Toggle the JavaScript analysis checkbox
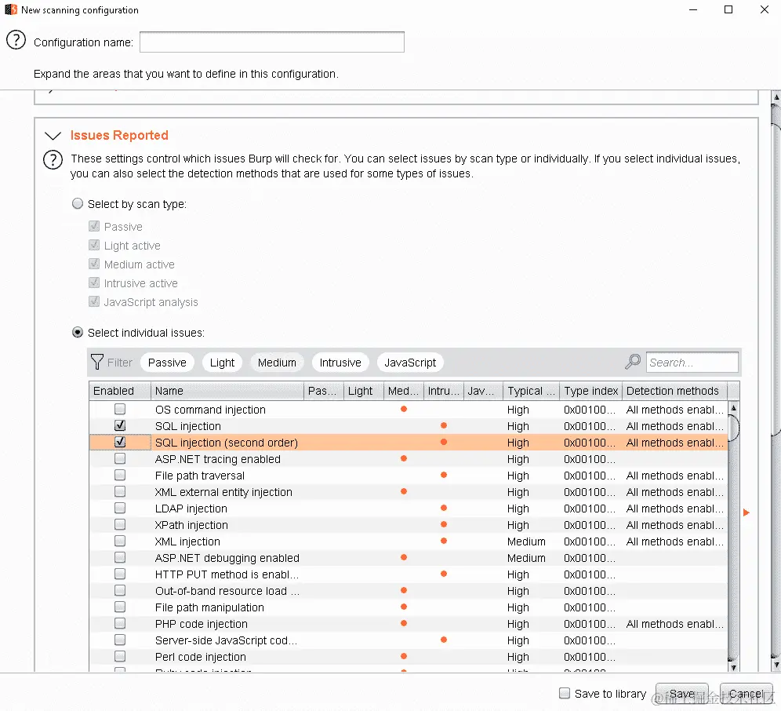The image size is (781, 711). click(x=93, y=301)
